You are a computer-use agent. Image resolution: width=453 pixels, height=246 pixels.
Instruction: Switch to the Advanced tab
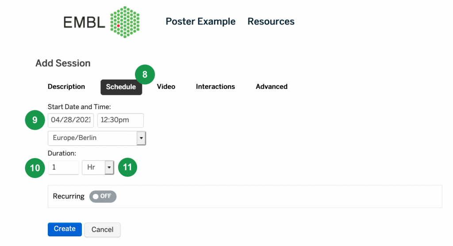pyautogui.click(x=272, y=87)
